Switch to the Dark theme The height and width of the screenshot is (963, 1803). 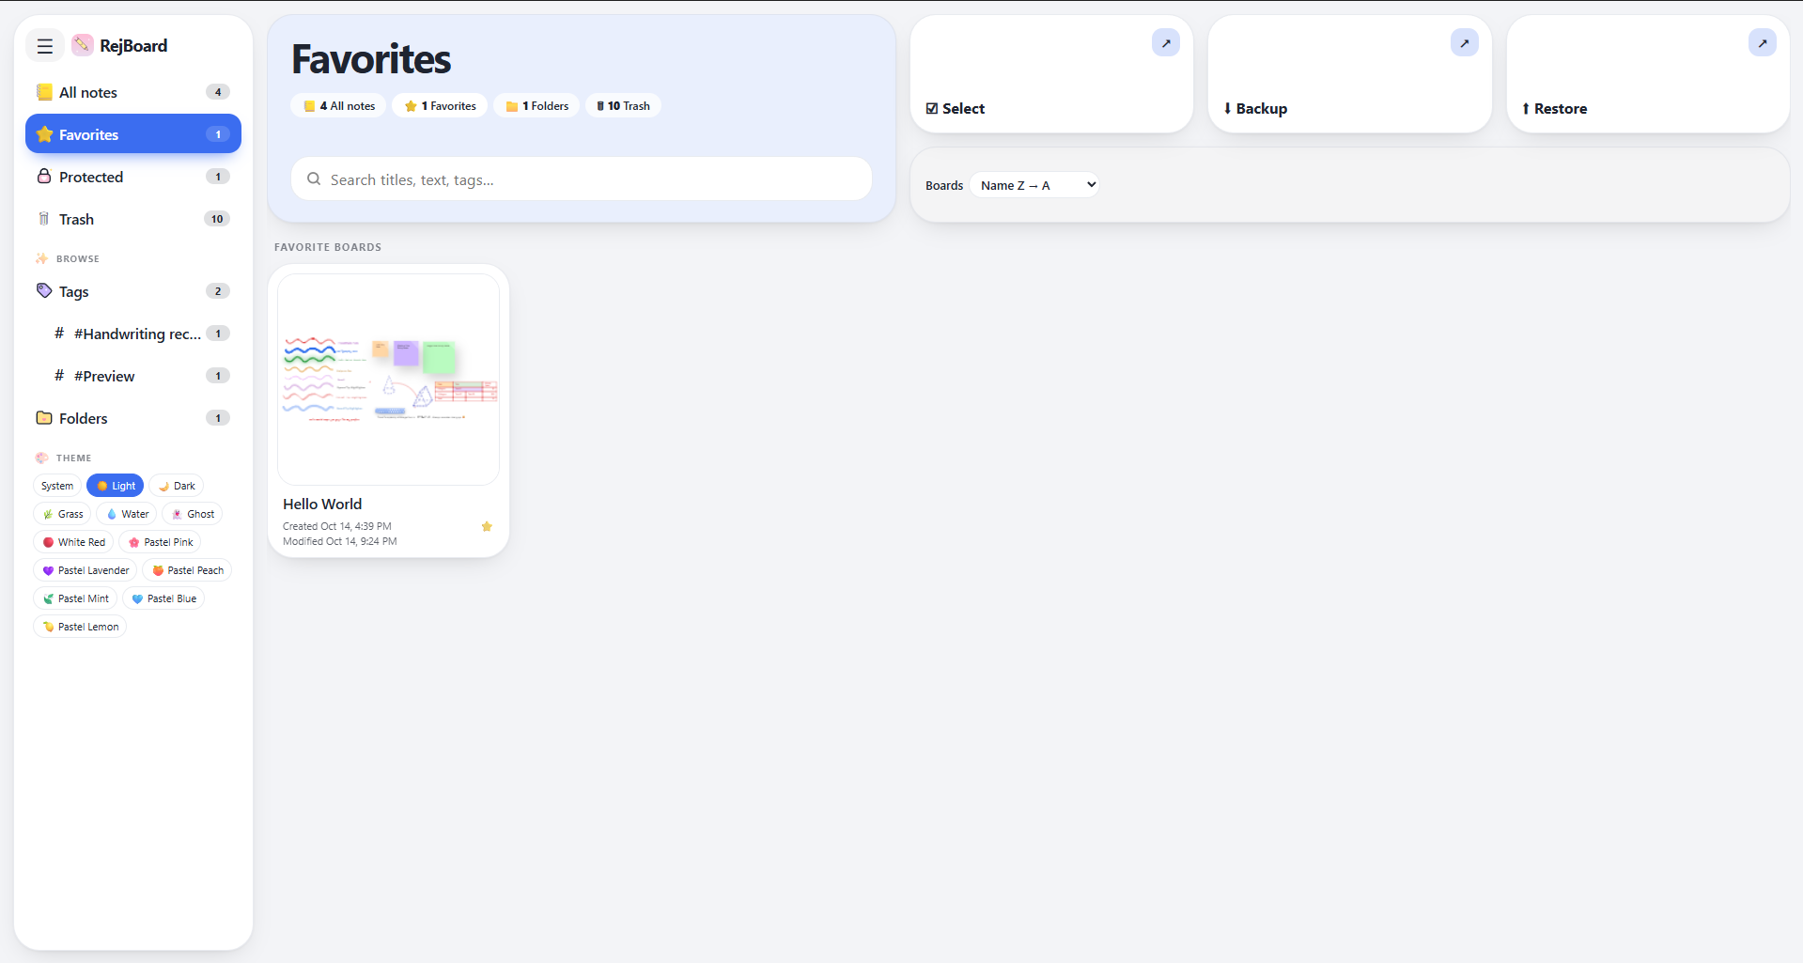click(x=177, y=486)
